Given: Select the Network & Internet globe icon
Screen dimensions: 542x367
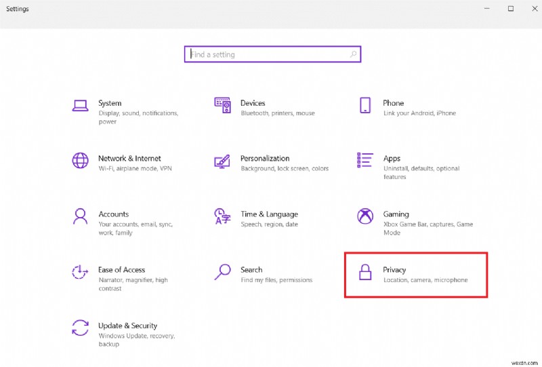Looking at the screenshot, I should 80,161.
